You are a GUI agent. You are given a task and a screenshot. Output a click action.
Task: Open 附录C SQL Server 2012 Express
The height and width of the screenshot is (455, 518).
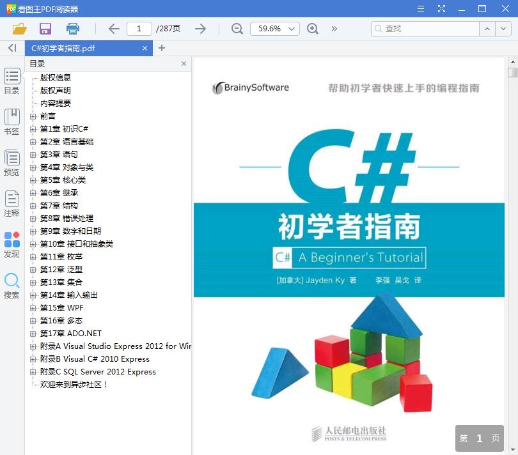tap(98, 372)
